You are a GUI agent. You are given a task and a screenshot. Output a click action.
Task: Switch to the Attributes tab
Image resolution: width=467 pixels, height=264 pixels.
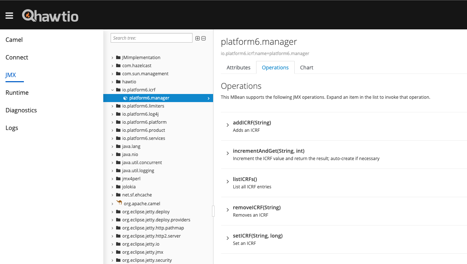coord(238,68)
